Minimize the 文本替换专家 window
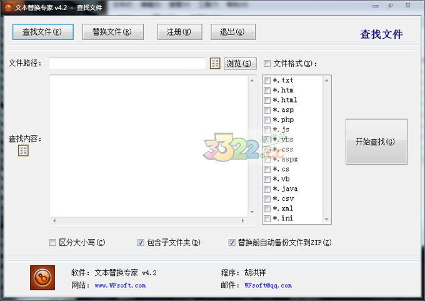 [376, 6]
